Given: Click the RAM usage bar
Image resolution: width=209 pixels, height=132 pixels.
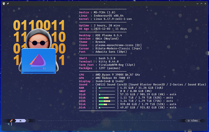Looking at the screenshot, I should click(107, 88).
